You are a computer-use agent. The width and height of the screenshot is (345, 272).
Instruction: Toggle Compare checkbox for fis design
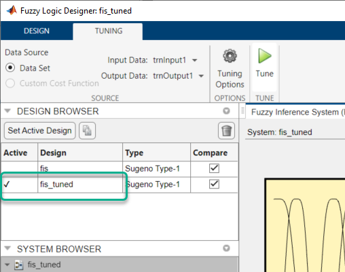click(214, 168)
